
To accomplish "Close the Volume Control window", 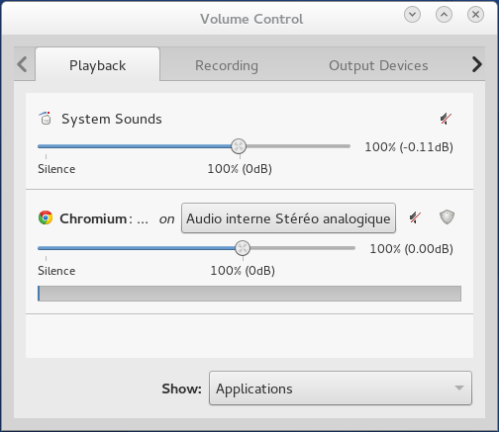I will click(x=475, y=15).
